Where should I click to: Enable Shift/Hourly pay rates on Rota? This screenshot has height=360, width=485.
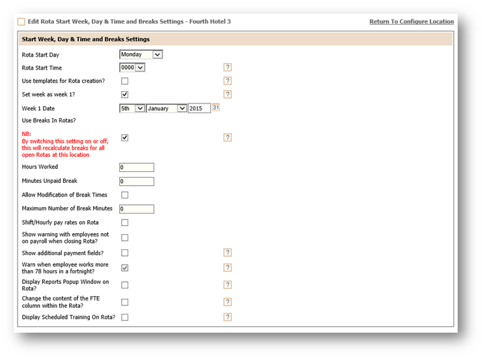pos(124,223)
